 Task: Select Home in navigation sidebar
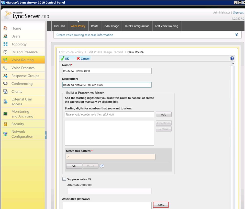pos(23,28)
